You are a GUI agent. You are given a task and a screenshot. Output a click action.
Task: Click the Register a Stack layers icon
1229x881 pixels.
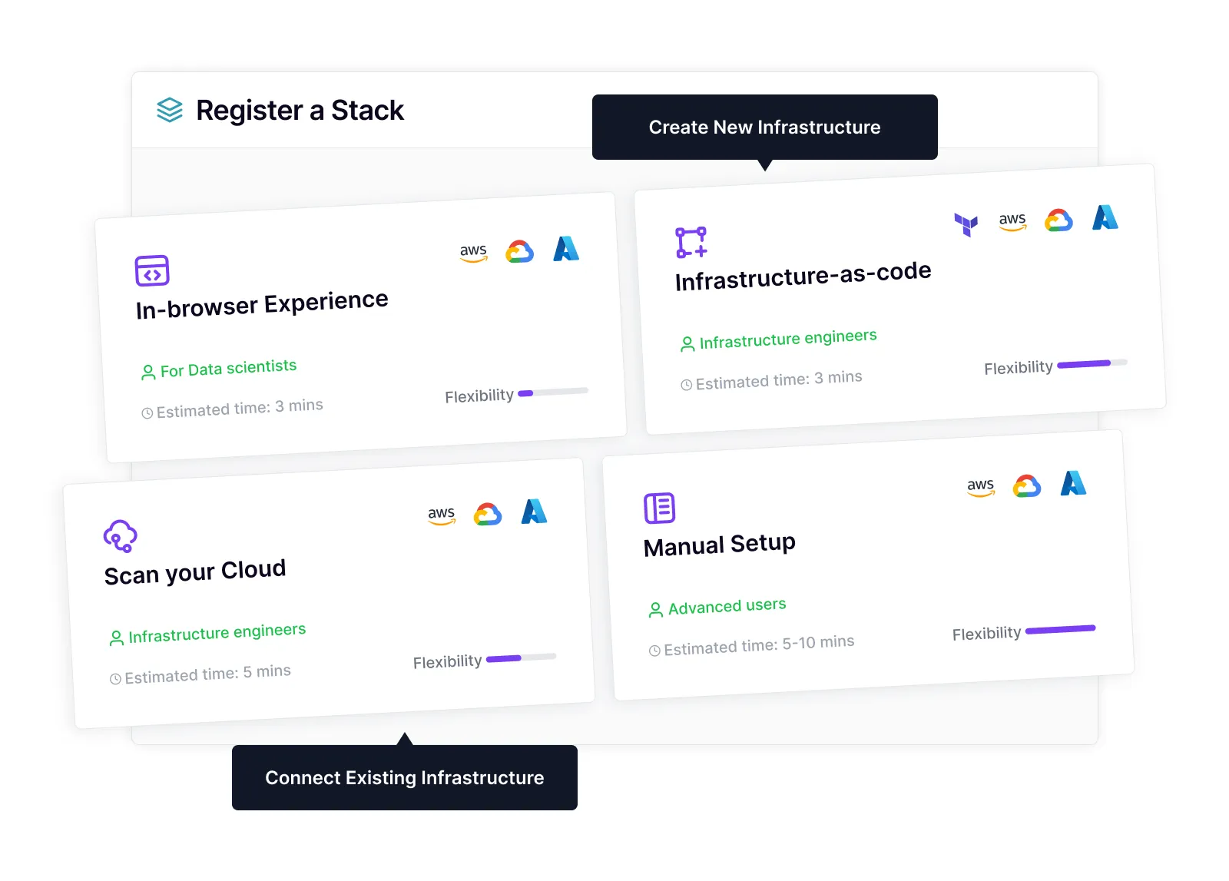pos(170,110)
